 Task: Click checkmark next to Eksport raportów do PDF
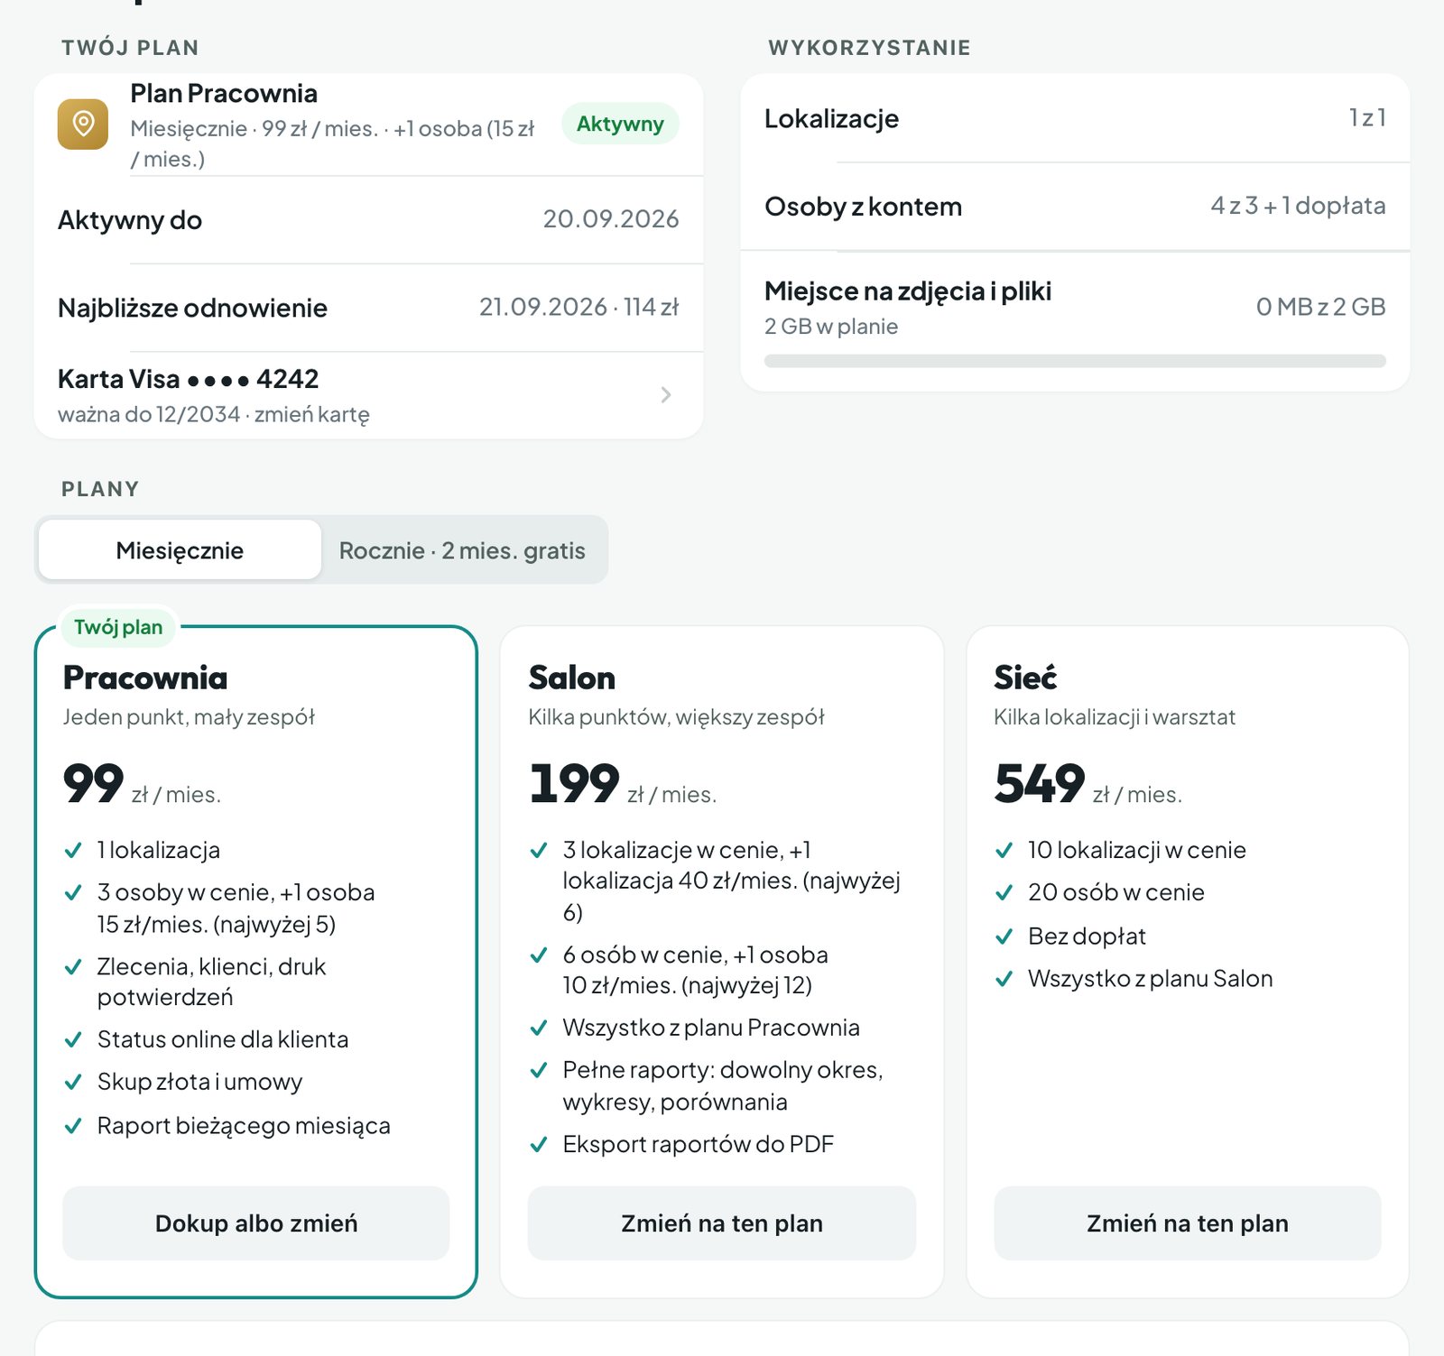[539, 1145]
